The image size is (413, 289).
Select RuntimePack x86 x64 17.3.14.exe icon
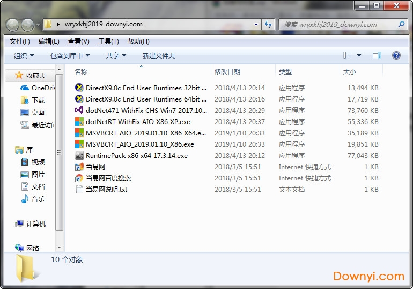pos(79,155)
